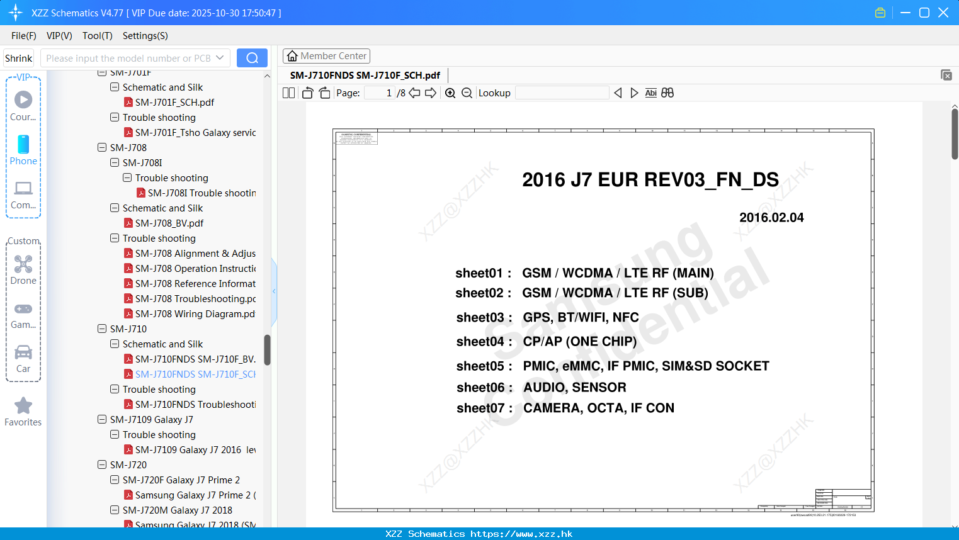Collapse SM-J7109 Galaxy J7 node
This screenshot has width=959, height=540.
[102, 419]
